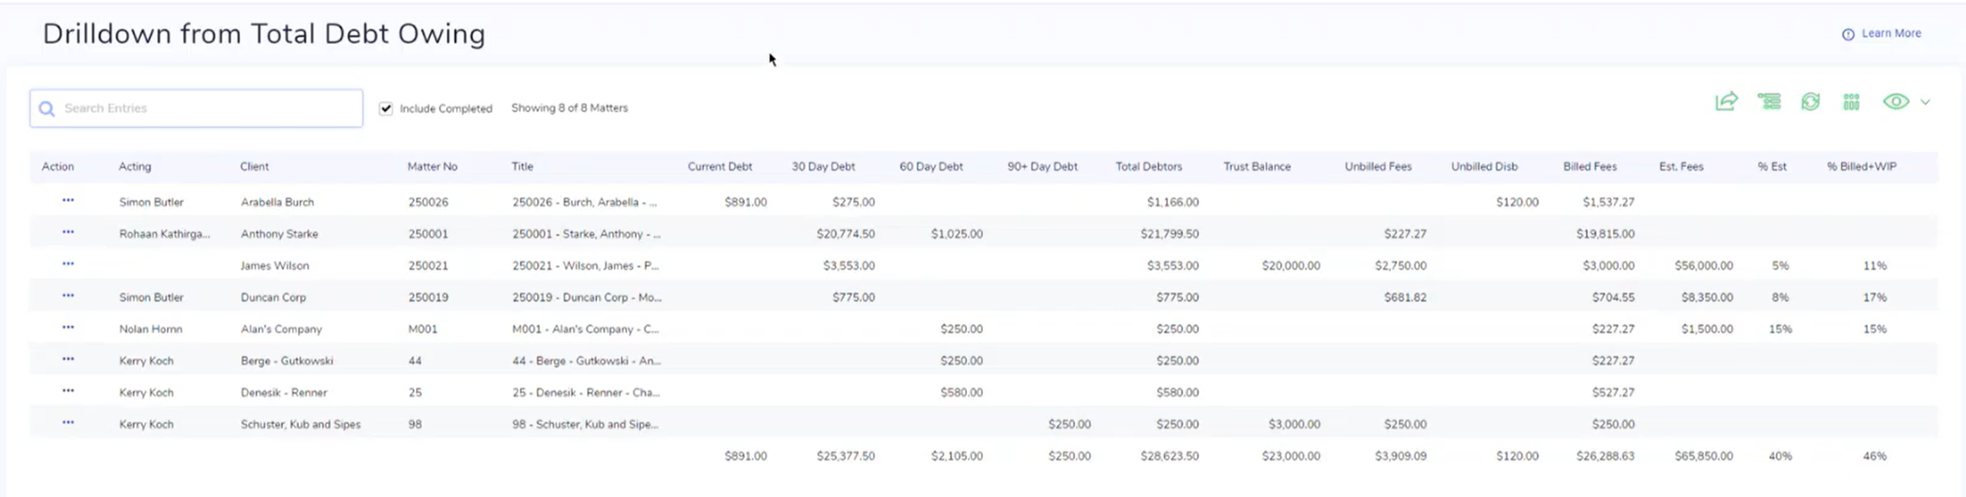Open matter title 250001 - Starke, Anthony
The width and height of the screenshot is (1966, 497).
pyautogui.click(x=586, y=234)
